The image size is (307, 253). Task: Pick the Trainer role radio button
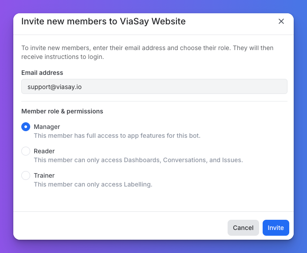(x=26, y=175)
